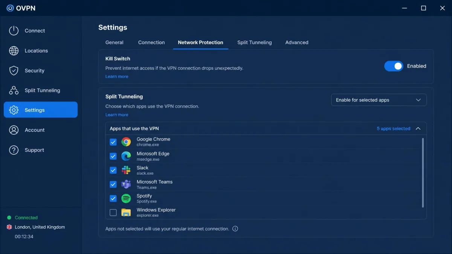Click the Settings gear icon
452x254 pixels.
pyautogui.click(x=14, y=110)
